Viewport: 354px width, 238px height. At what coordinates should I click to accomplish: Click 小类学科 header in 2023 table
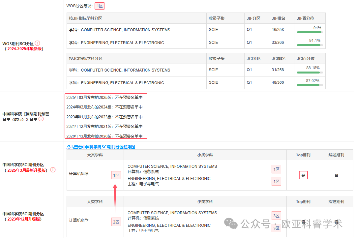[205, 201]
